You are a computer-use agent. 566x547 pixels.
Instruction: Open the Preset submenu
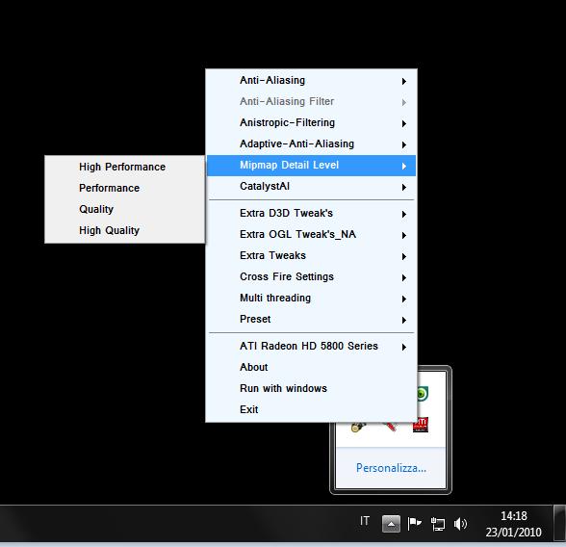coord(311,319)
